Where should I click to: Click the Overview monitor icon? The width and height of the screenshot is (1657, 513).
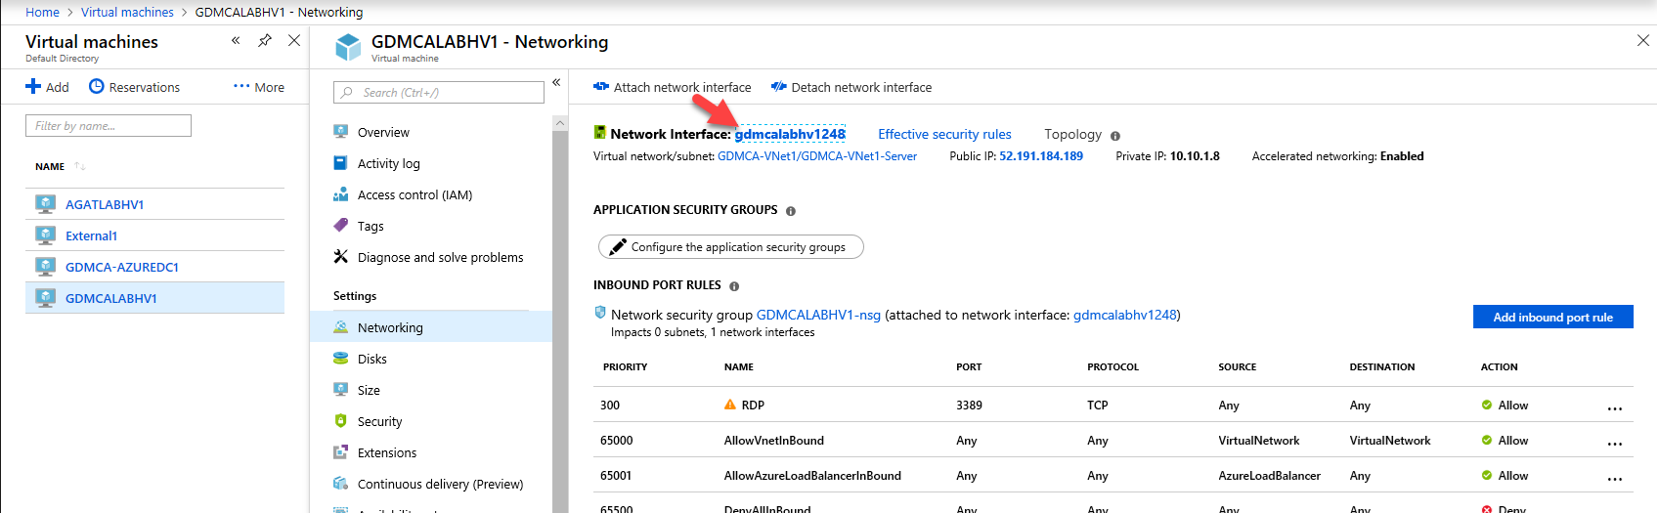[340, 131]
